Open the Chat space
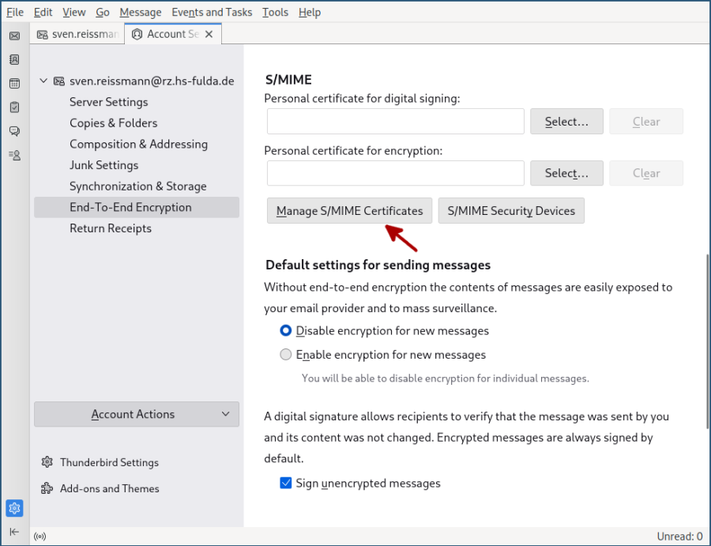 tap(14, 131)
